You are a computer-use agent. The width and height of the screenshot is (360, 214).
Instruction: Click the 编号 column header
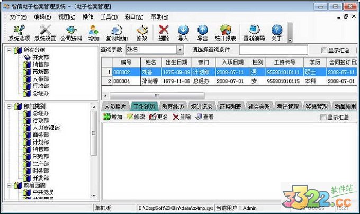point(126,62)
